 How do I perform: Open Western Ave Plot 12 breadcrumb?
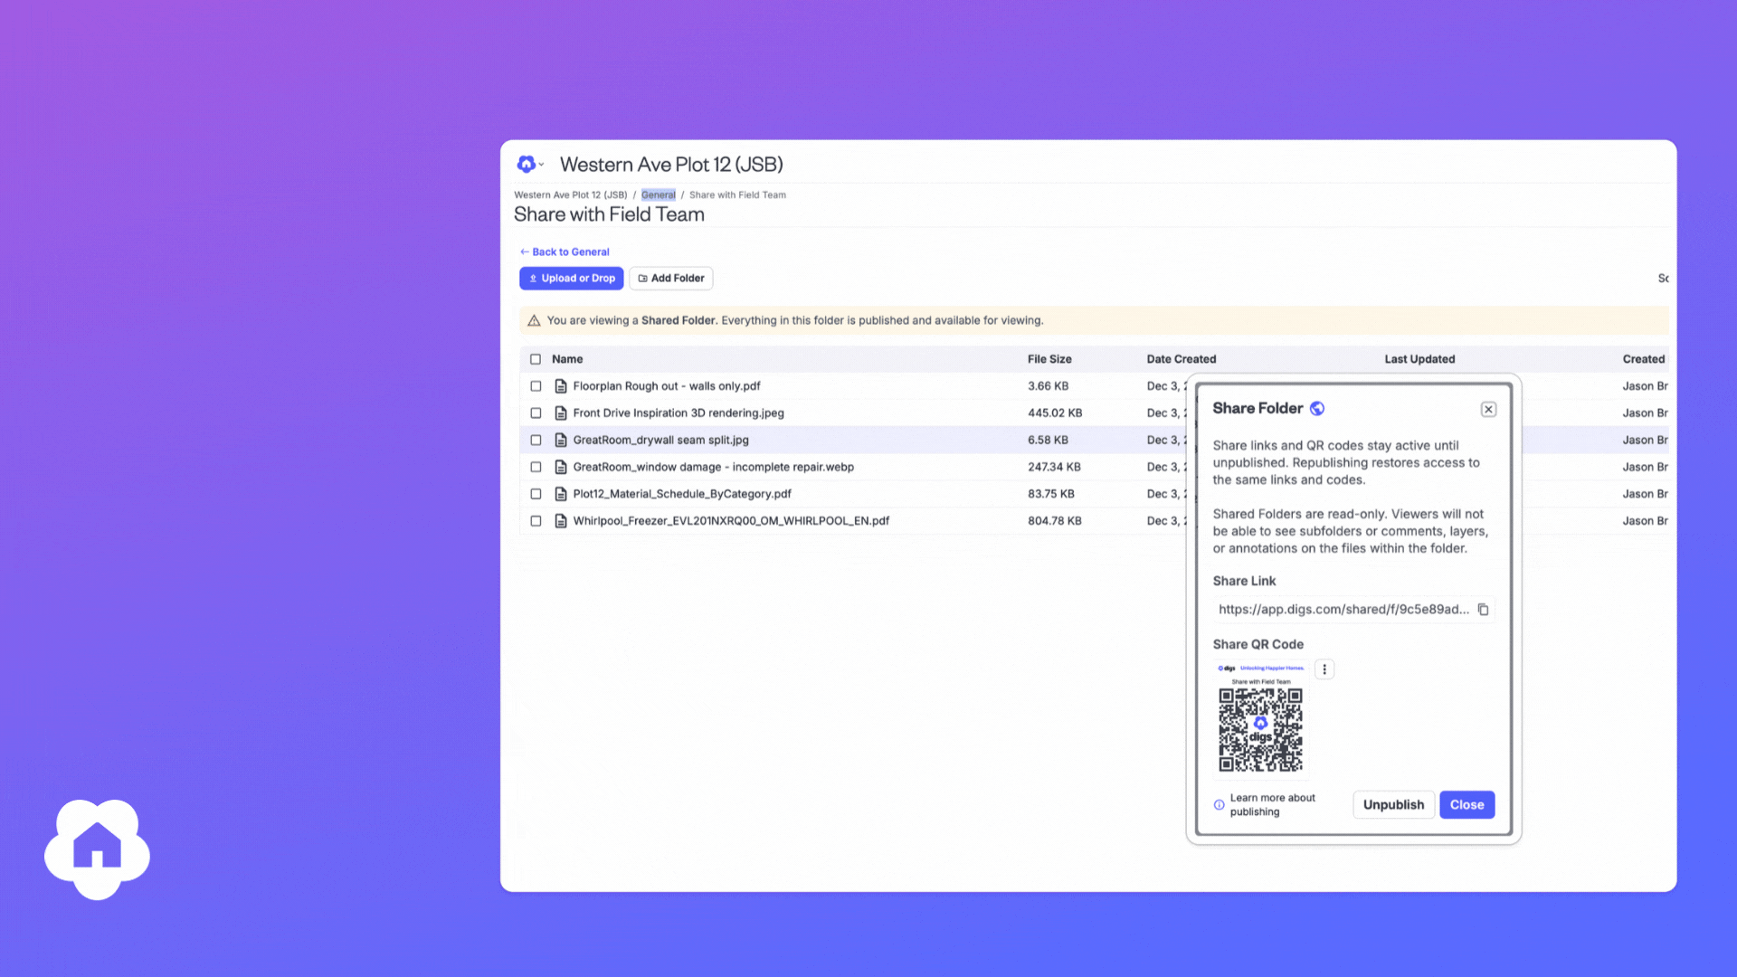[x=570, y=194]
